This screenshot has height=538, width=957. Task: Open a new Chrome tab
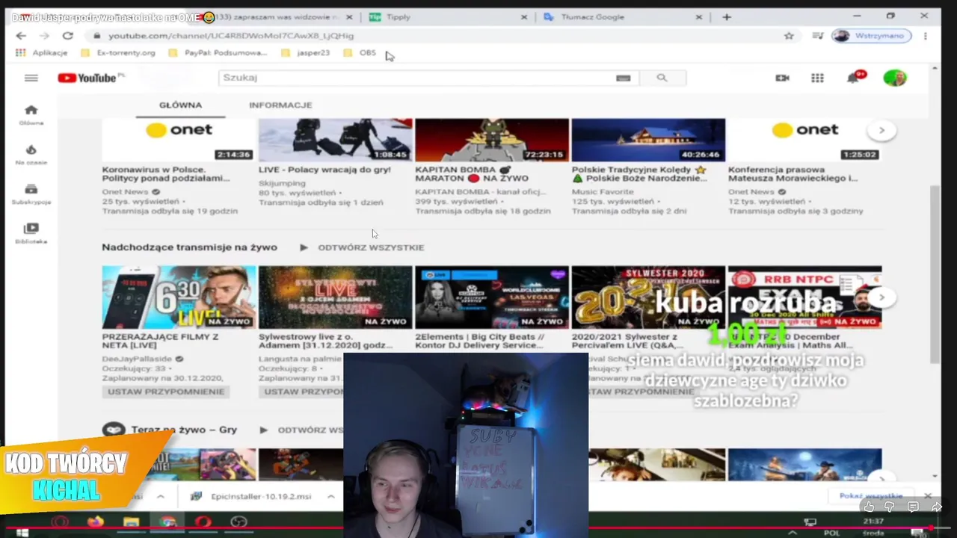(727, 16)
